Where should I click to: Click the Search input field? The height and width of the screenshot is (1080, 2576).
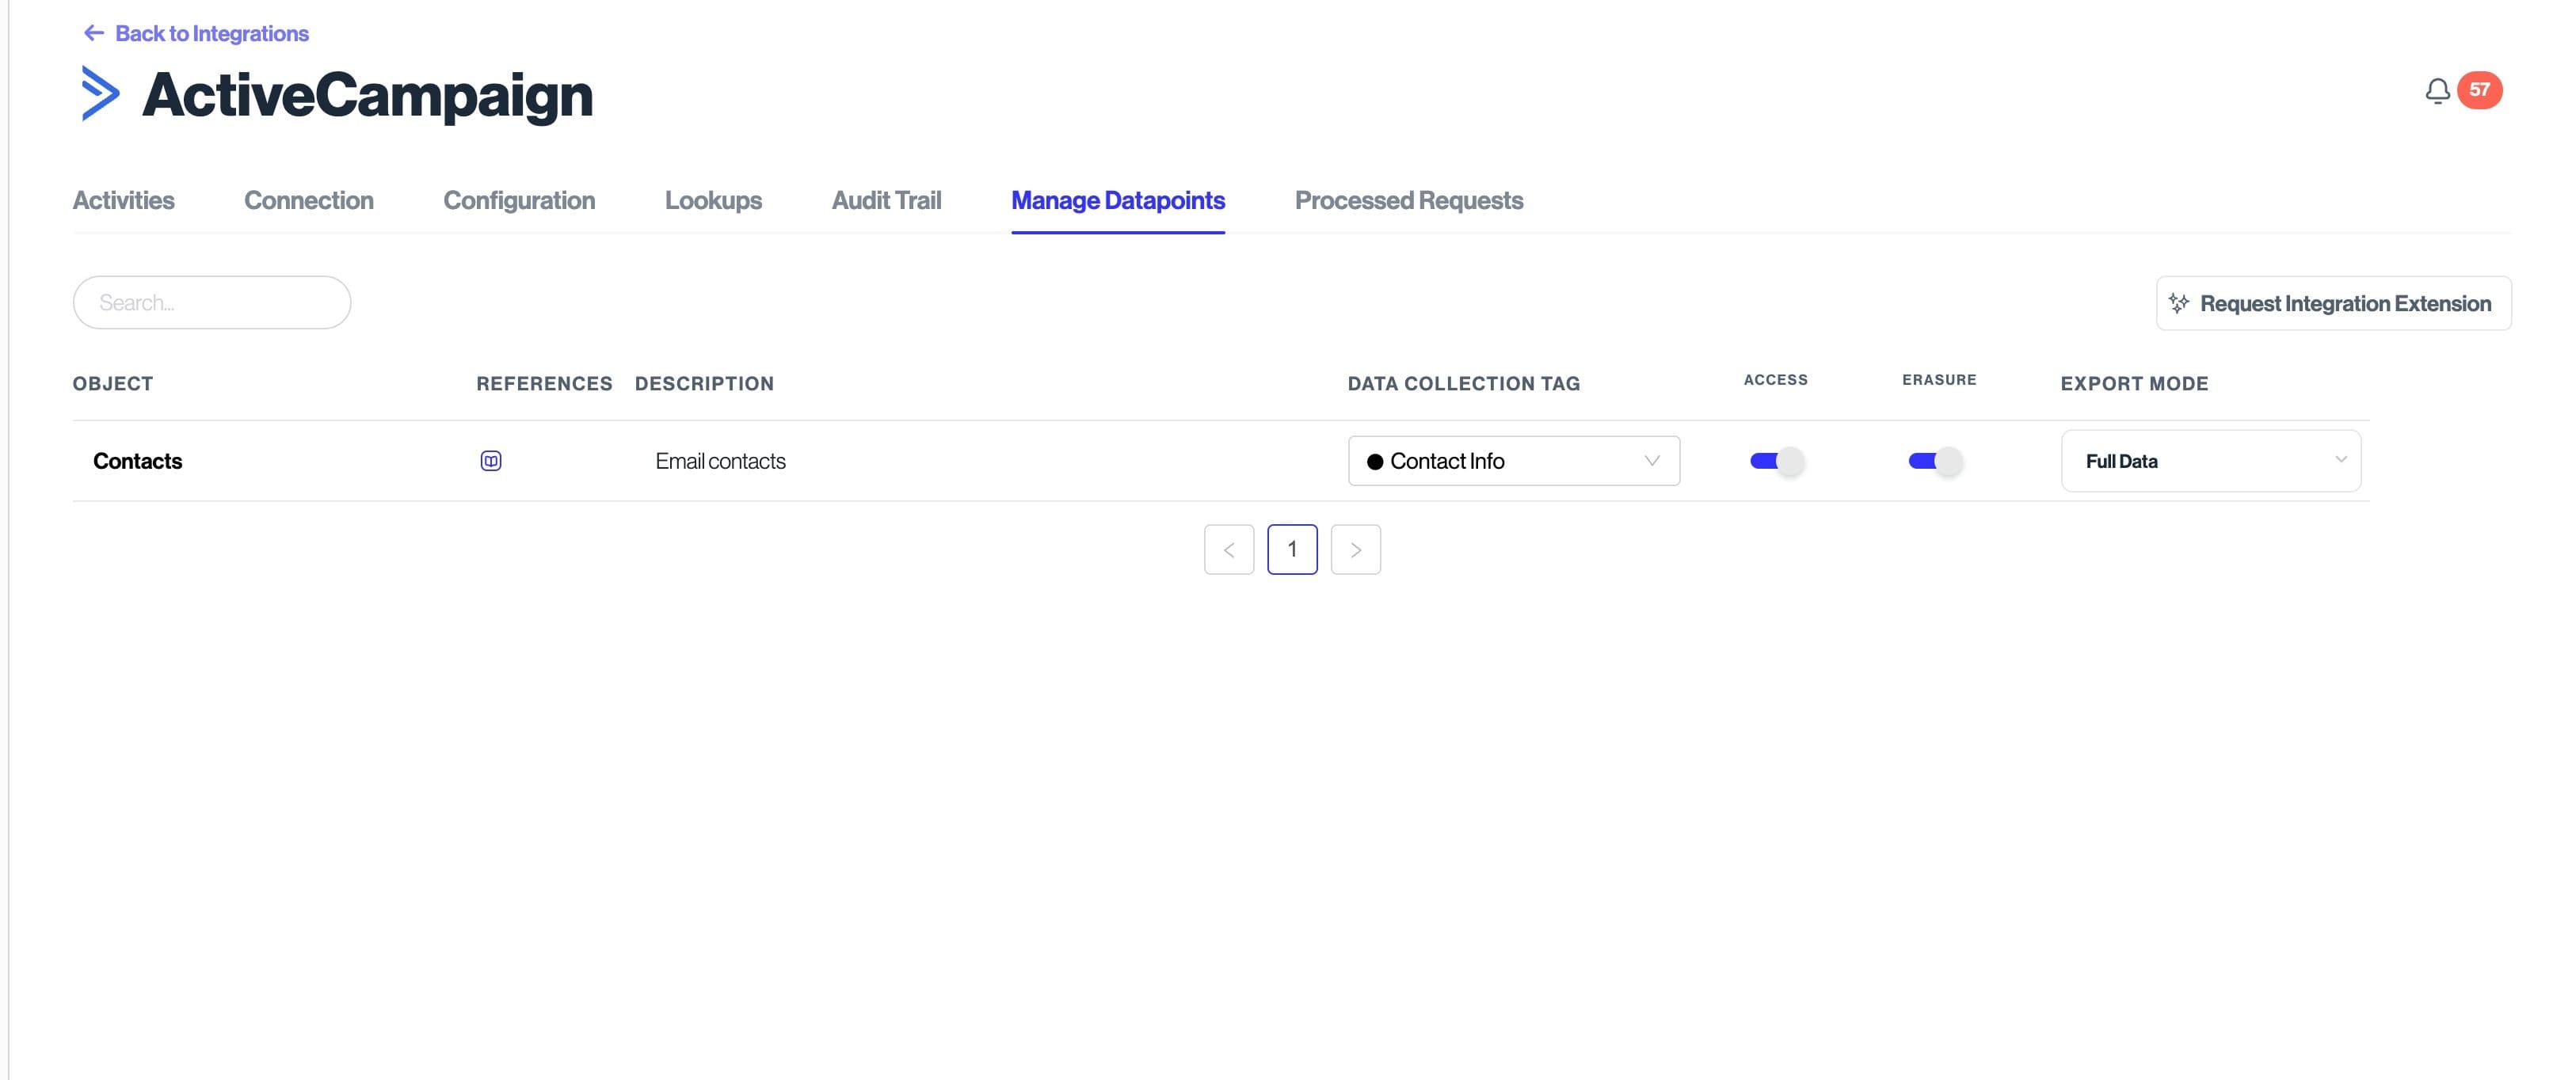[212, 303]
